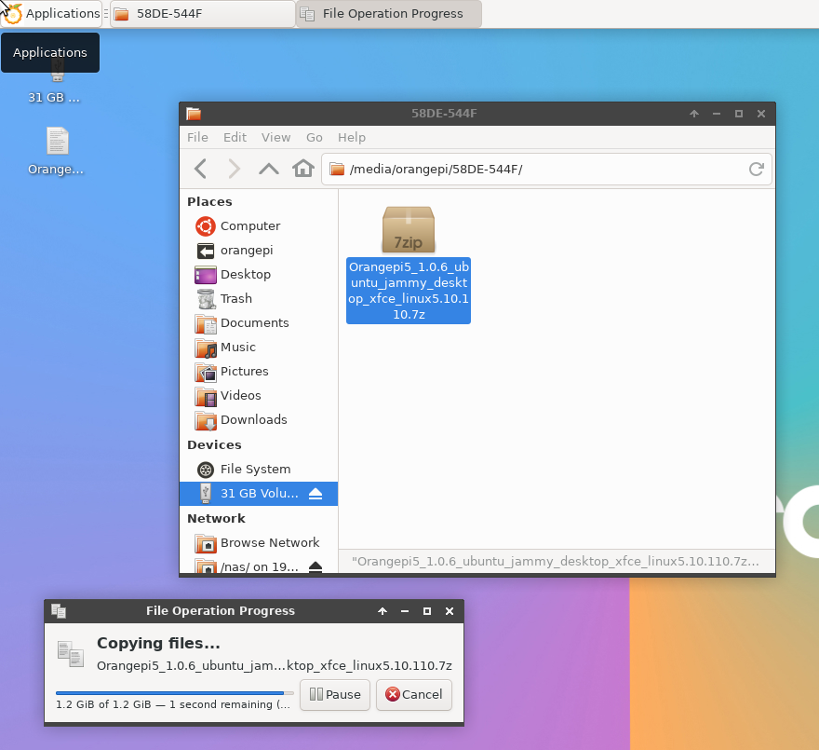Open the File menu
819x750 pixels.
[x=197, y=137]
